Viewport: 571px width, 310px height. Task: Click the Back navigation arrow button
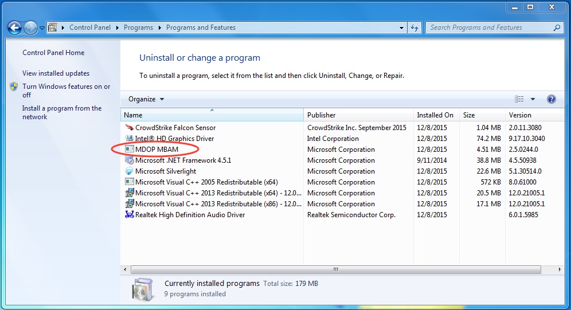[14, 28]
